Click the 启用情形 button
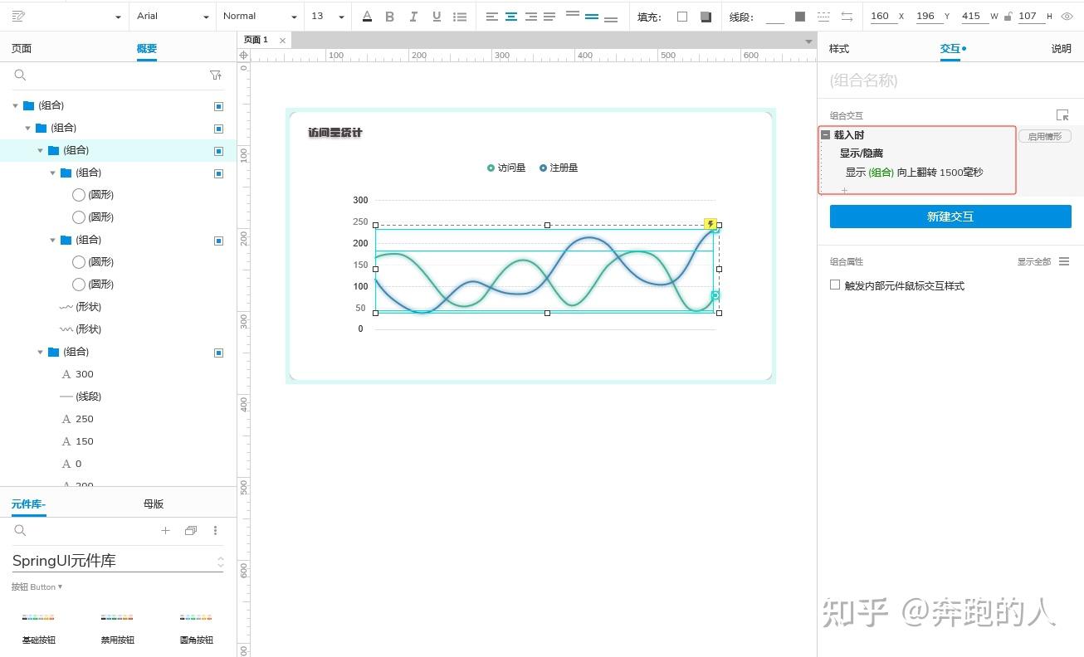Screen dimensions: 1084x657 (1044, 136)
